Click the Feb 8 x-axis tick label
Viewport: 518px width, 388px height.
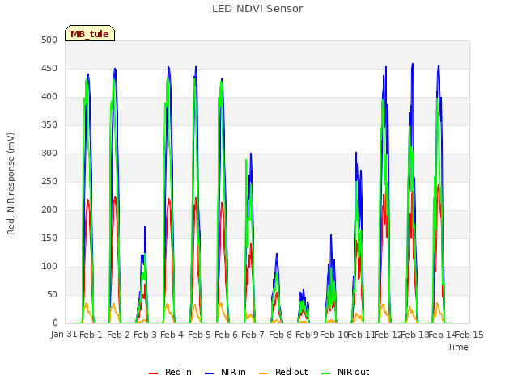[x=280, y=335]
